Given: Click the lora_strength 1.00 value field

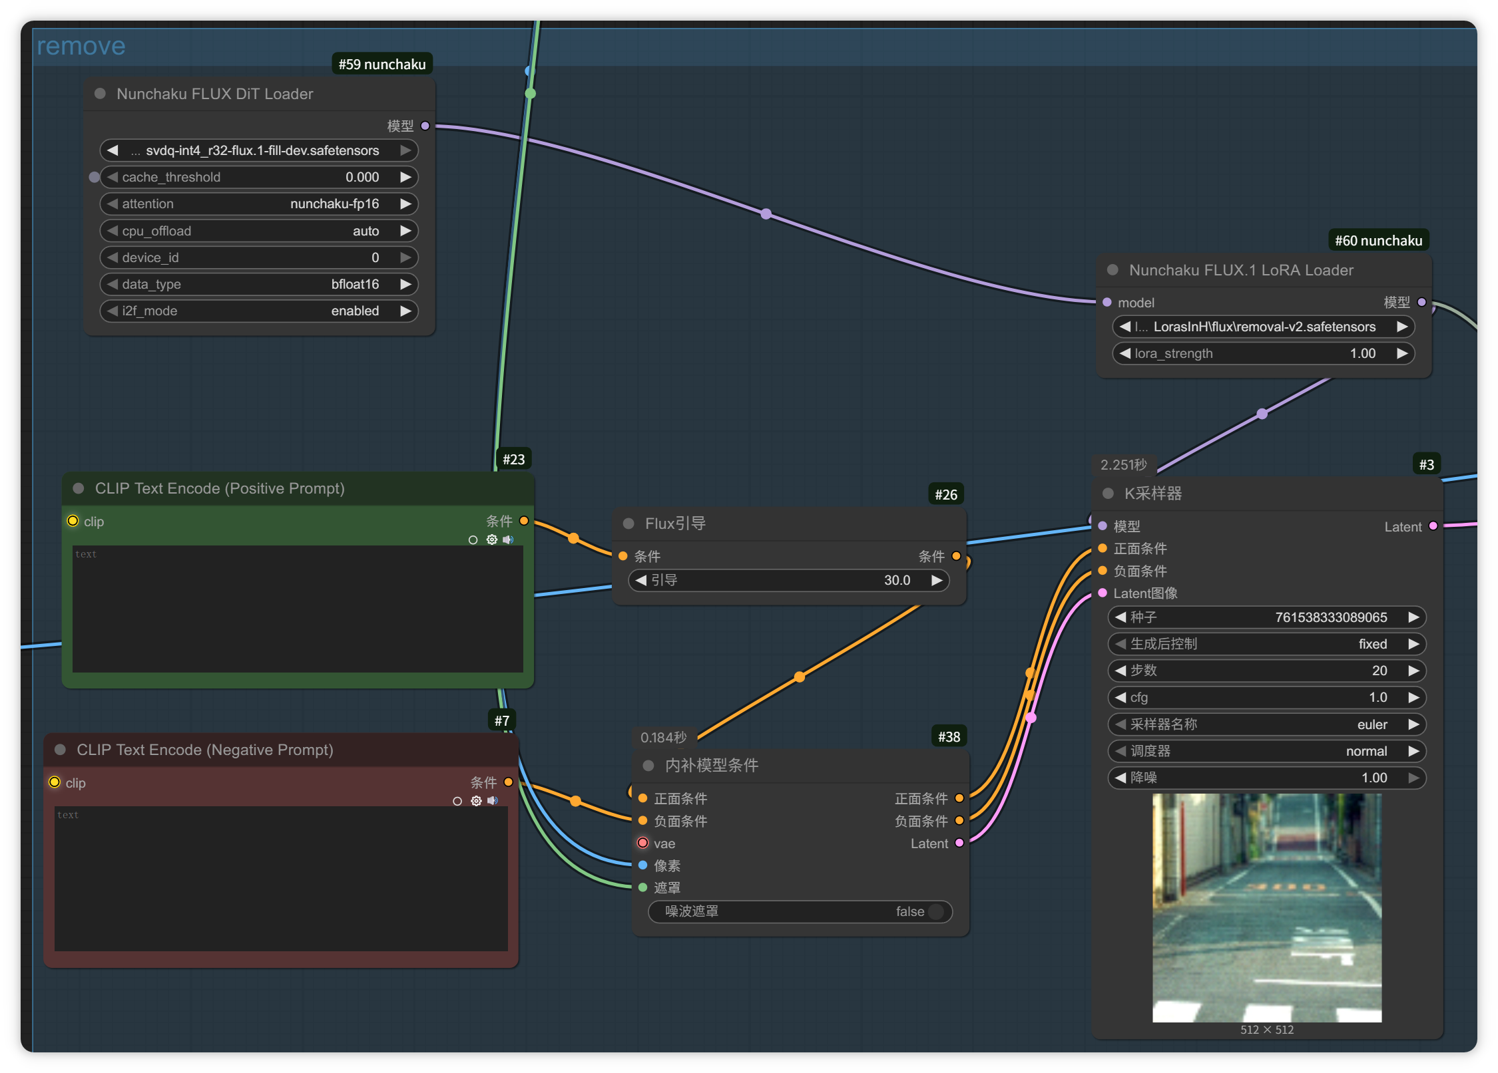Looking at the screenshot, I should (x=1264, y=353).
